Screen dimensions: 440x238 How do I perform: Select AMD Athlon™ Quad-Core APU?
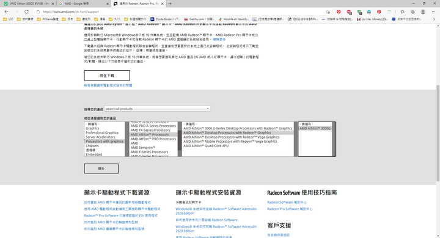pos(206,146)
